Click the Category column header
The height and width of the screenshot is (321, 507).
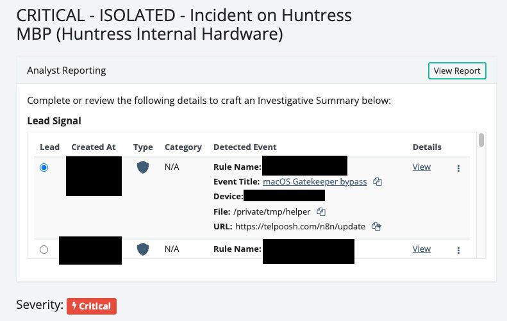183,147
